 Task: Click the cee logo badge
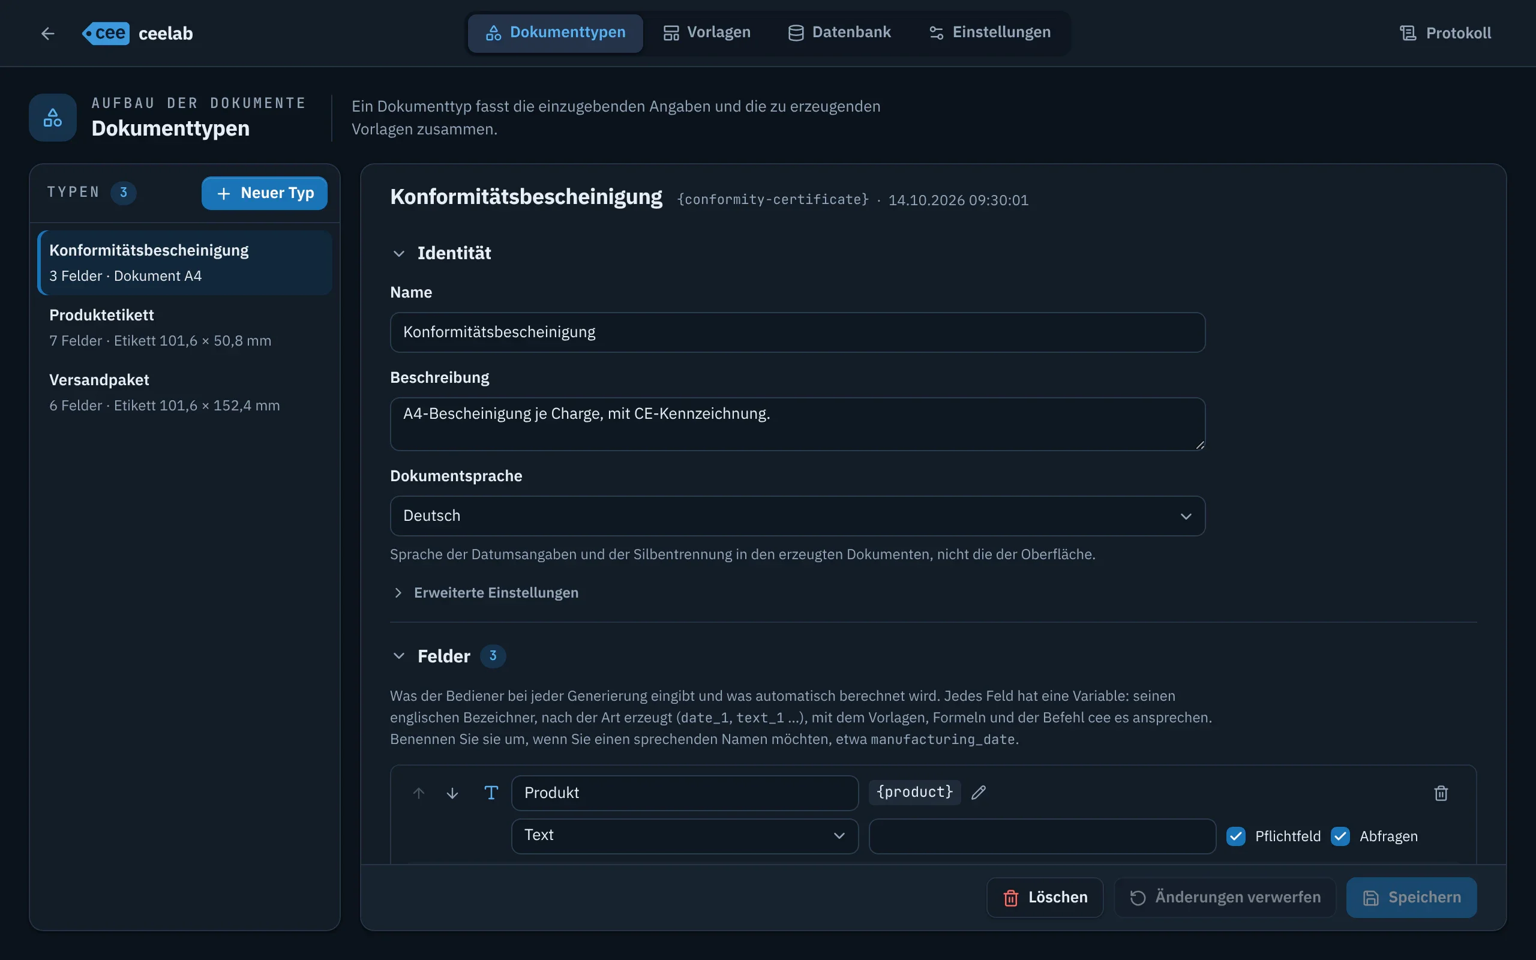pos(106,33)
